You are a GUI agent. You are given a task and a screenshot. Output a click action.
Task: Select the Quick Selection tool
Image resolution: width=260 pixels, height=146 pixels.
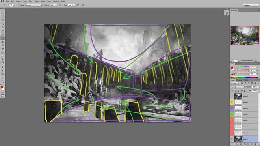[2, 24]
